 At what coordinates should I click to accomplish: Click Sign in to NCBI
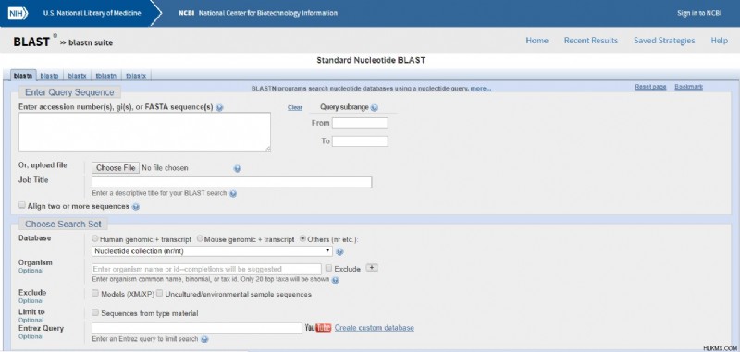[x=699, y=13]
